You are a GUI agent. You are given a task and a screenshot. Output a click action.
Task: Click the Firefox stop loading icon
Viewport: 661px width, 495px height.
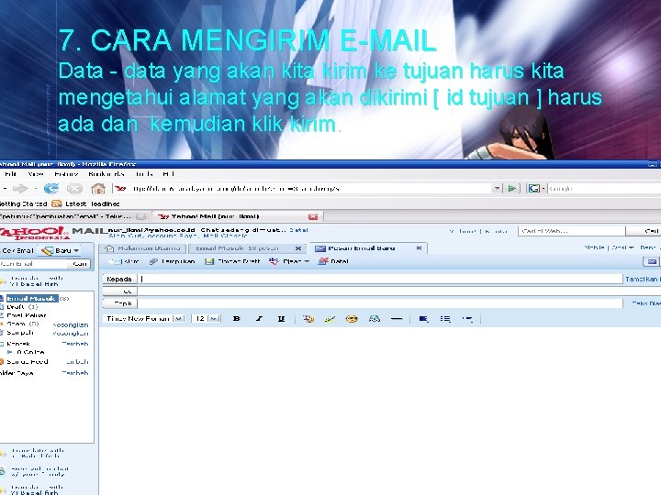(x=74, y=189)
